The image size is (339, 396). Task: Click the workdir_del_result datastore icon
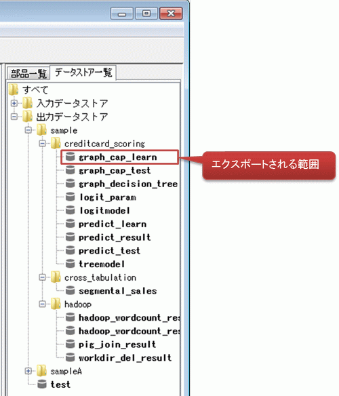71,357
